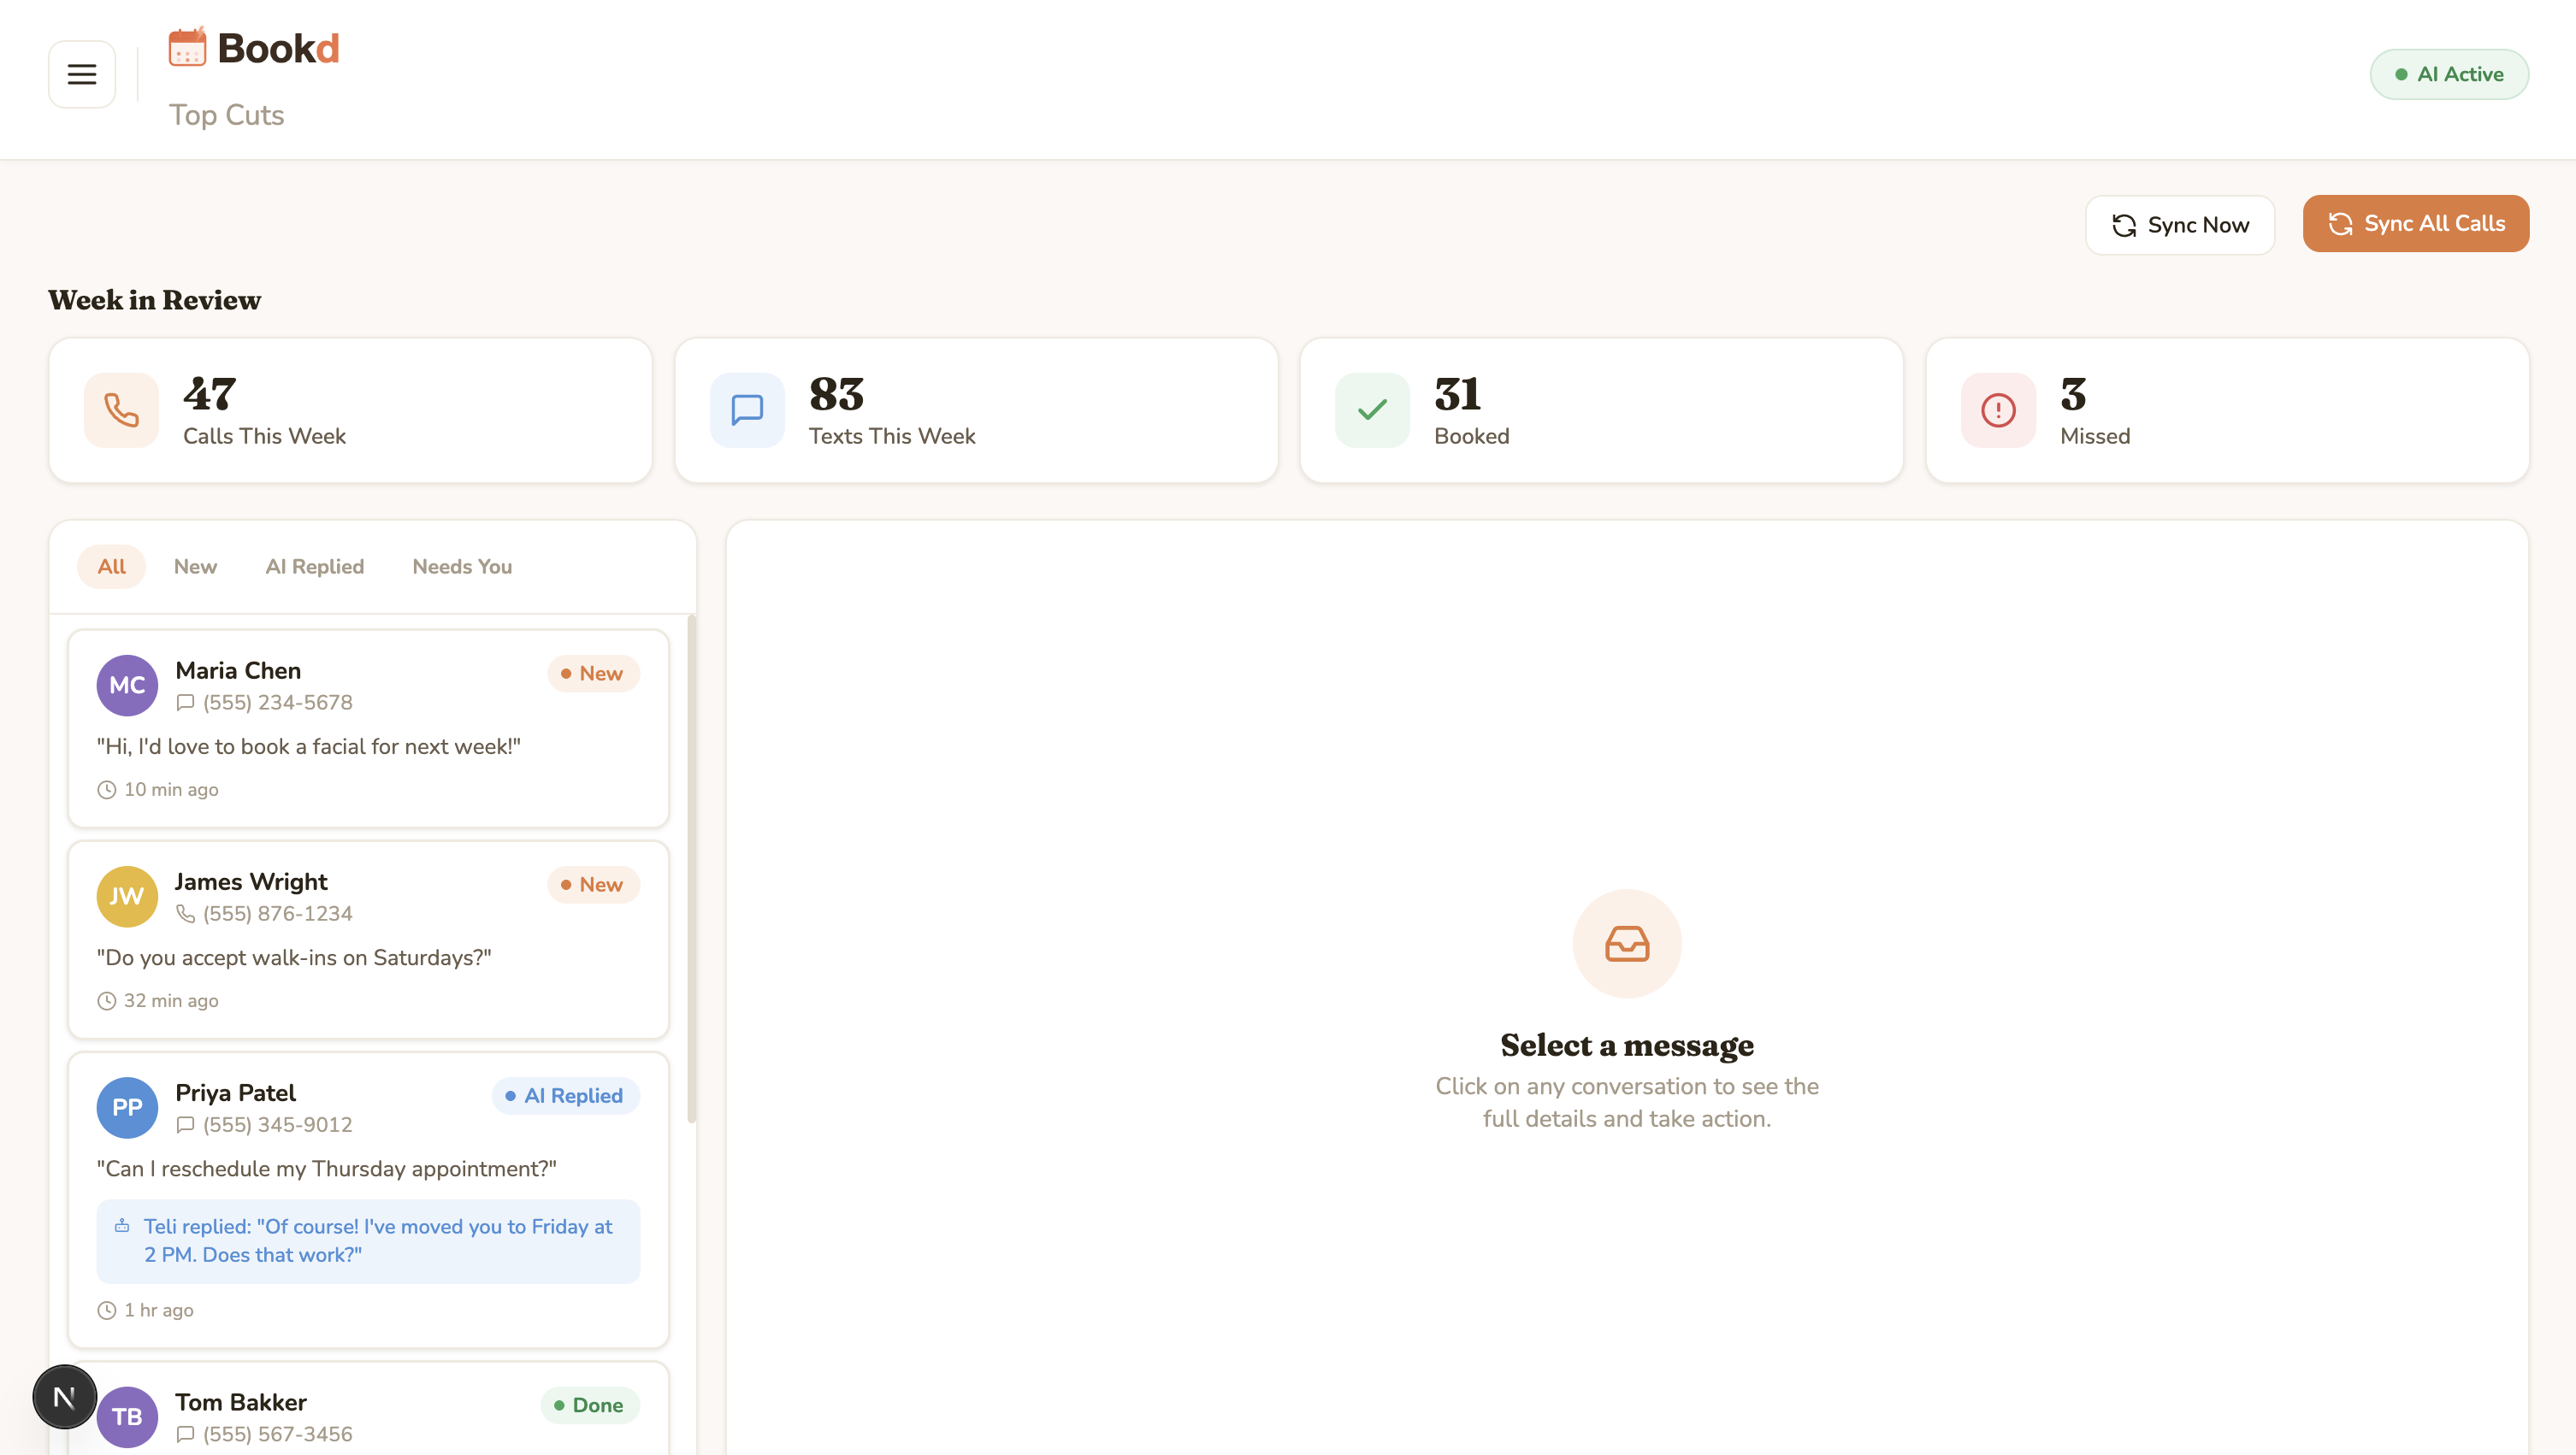Click the Sync All Calls button
This screenshot has height=1455, width=2576.
point(2415,224)
